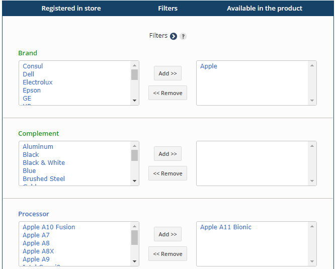Image resolution: width=336 pixels, height=269 pixels.
Task: Select Aluminum in Complement list
Action: click(x=38, y=147)
